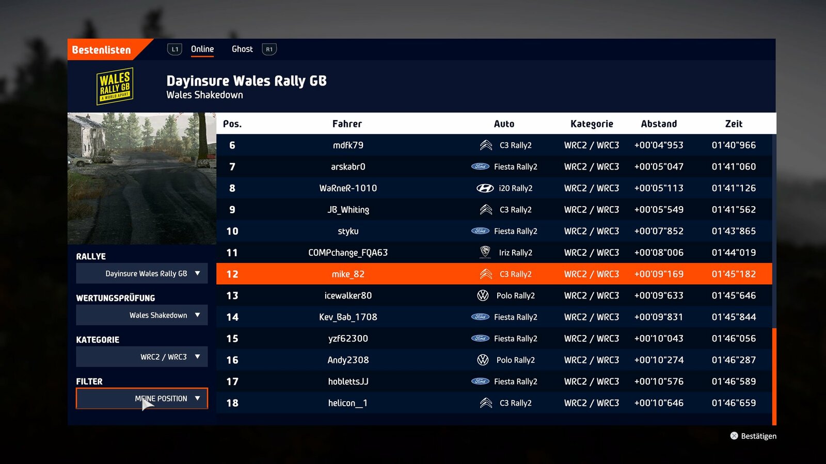Click gap +00'05"047
The height and width of the screenshot is (464, 826).
pos(659,167)
